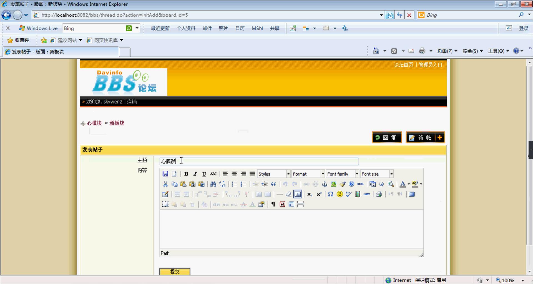The image size is (533, 284).
Task: Click the Save icon in editor toolbar
Action: coord(165,174)
